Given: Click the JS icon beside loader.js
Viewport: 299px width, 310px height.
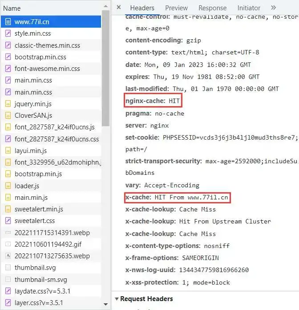Looking at the screenshot, I should coord(8,186).
